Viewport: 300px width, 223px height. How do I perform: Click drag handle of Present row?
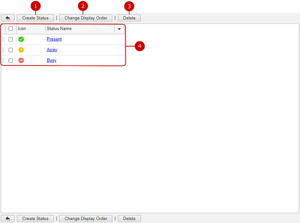(x=3, y=39)
